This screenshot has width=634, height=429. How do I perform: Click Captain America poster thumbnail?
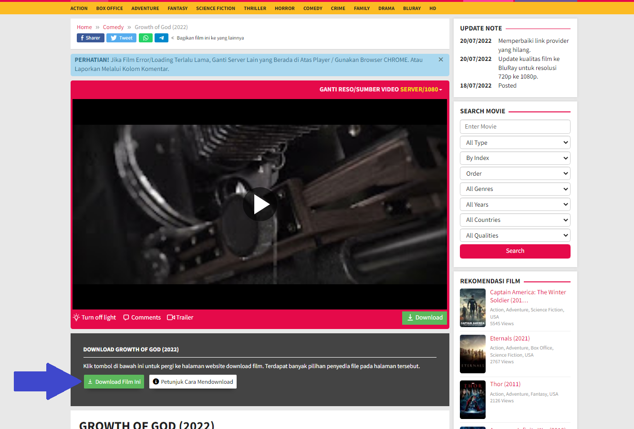(473, 308)
